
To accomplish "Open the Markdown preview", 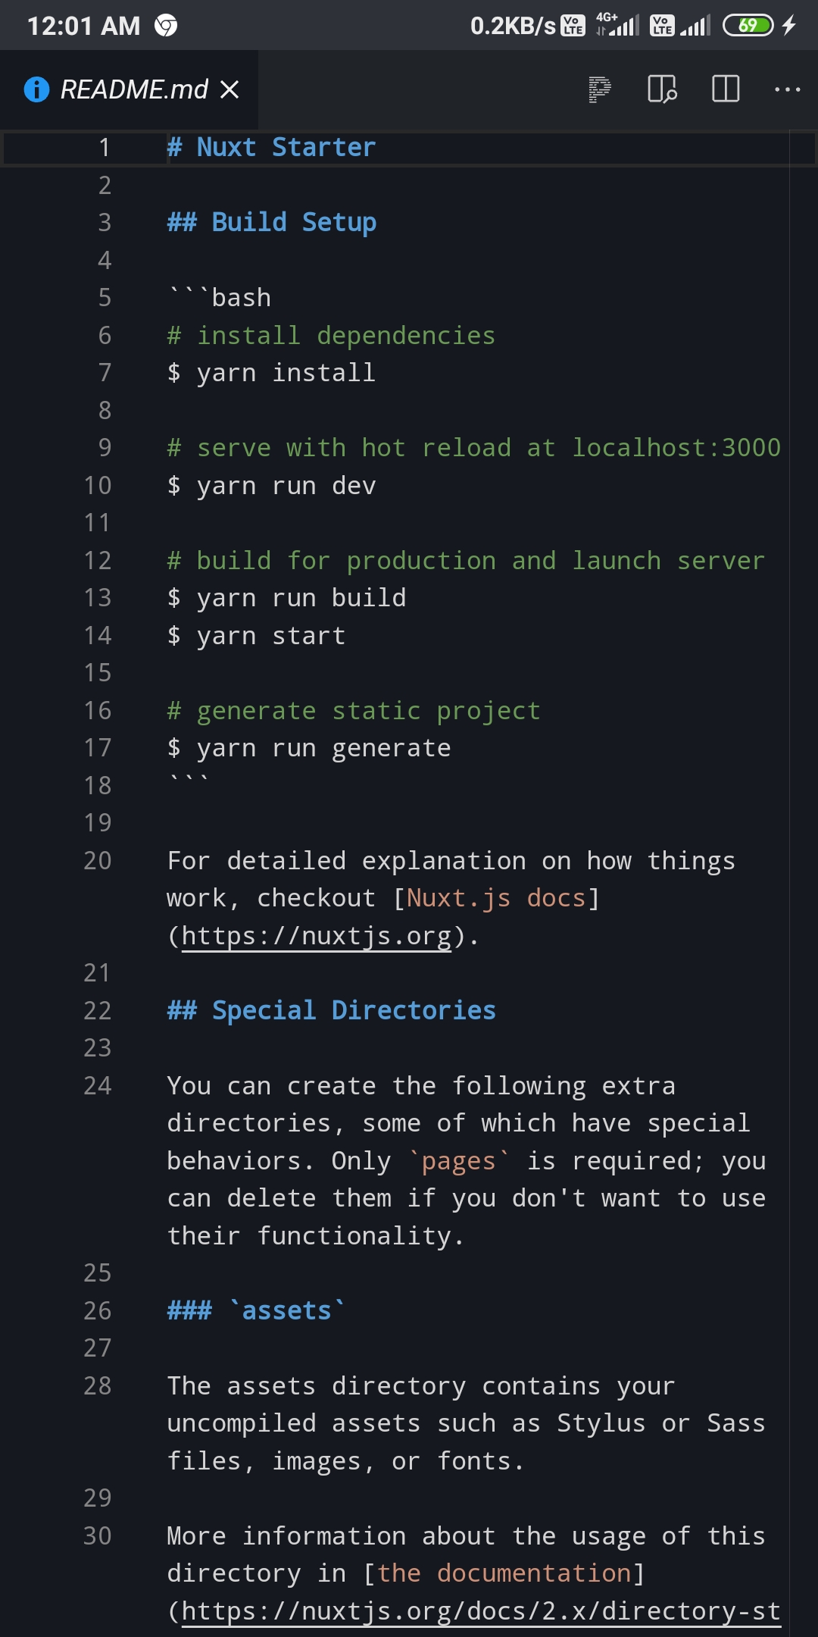I will click(x=598, y=89).
